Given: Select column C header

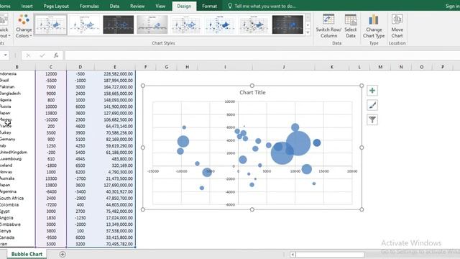Looking at the screenshot, I should point(51,67).
